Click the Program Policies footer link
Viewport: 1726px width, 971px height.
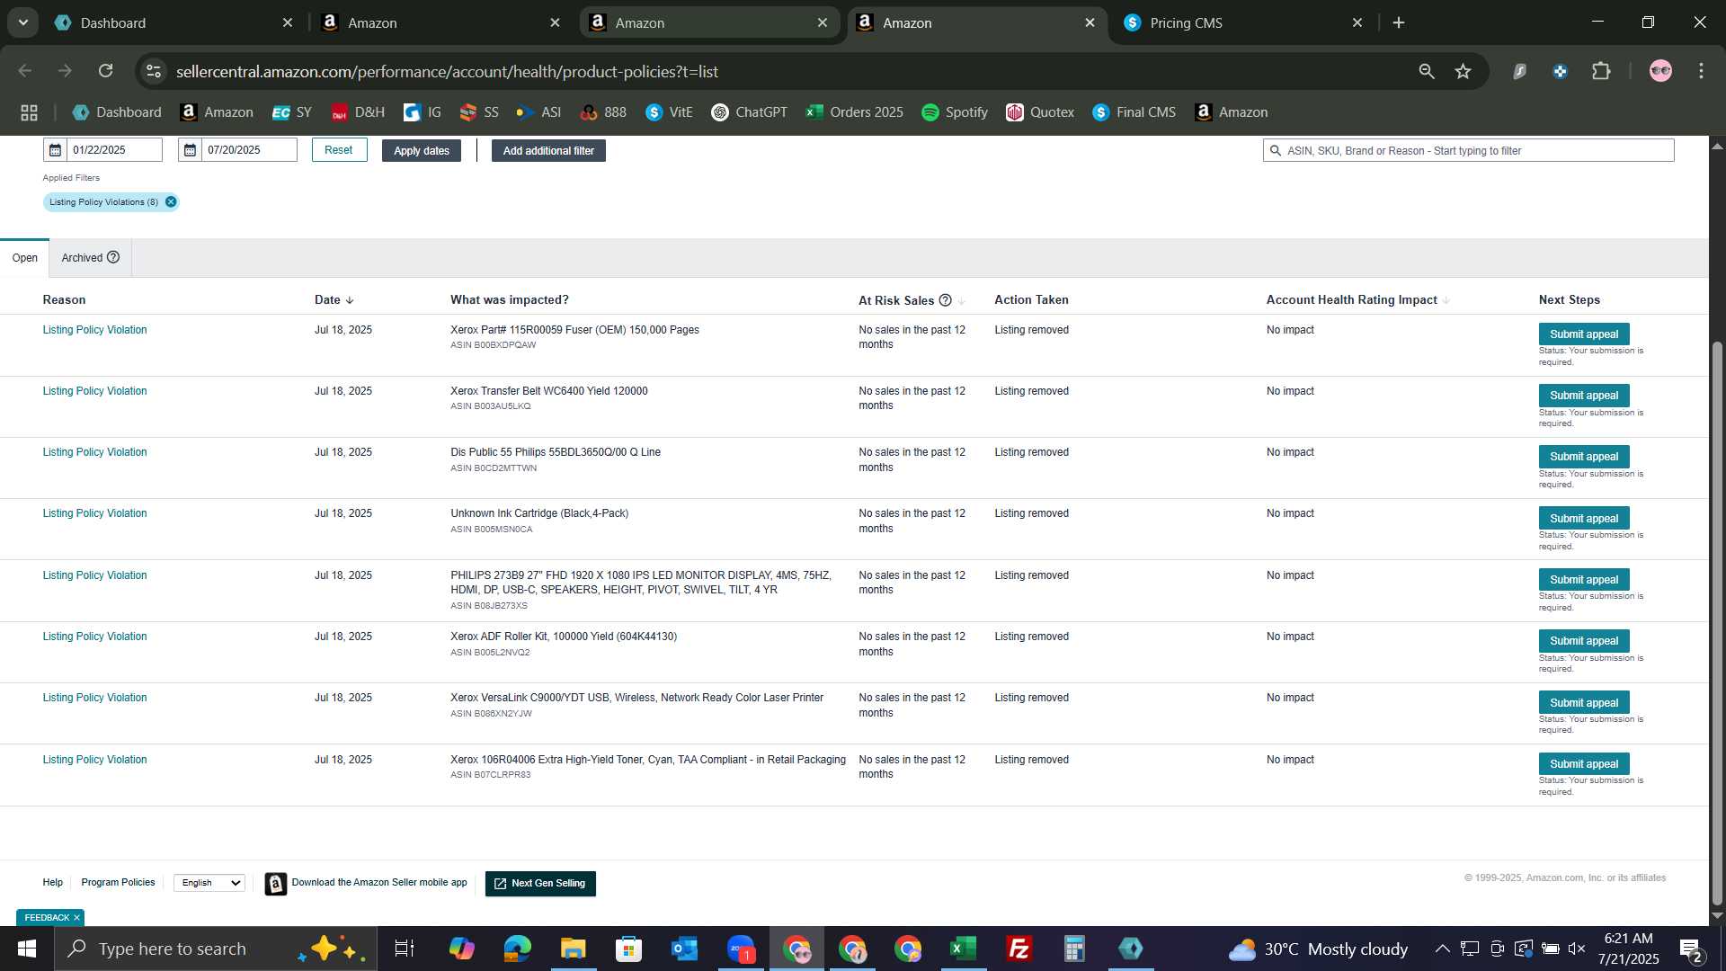tap(118, 883)
